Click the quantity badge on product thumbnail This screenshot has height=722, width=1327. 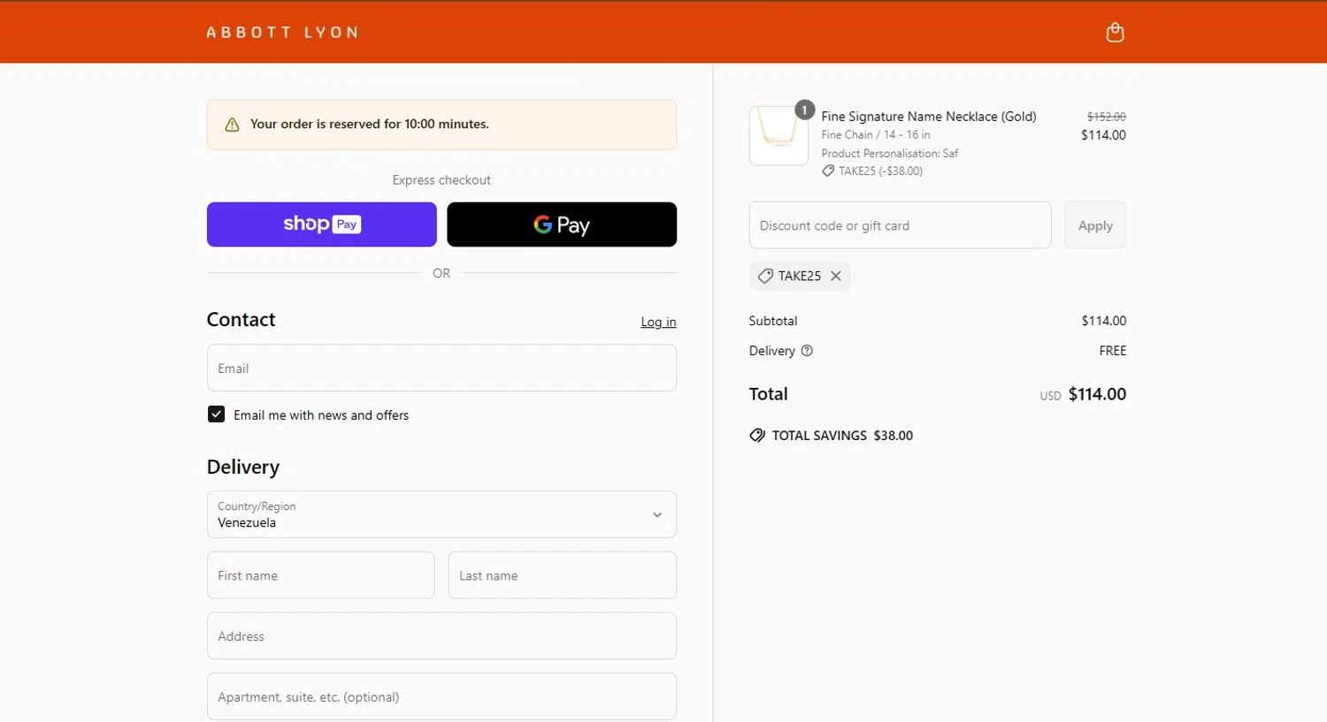pos(804,110)
